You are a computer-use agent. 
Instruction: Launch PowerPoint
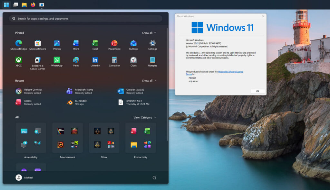[114, 45]
